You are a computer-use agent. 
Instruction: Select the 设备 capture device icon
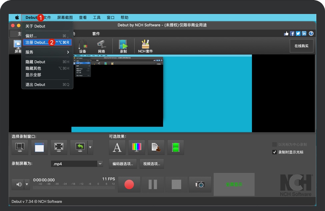(83, 46)
